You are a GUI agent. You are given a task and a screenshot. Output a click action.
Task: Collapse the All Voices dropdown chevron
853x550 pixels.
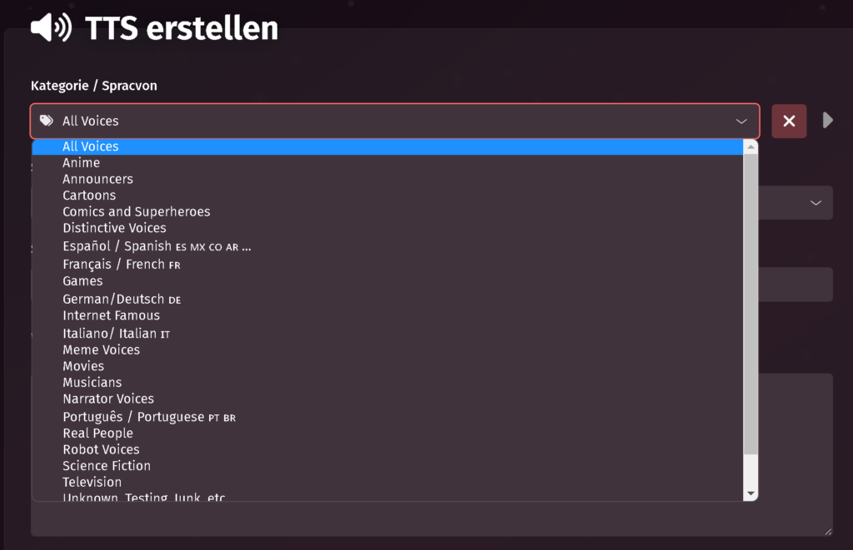tap(741, 121)
